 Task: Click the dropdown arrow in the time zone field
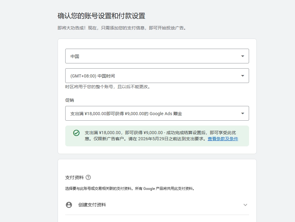[243, 76]
